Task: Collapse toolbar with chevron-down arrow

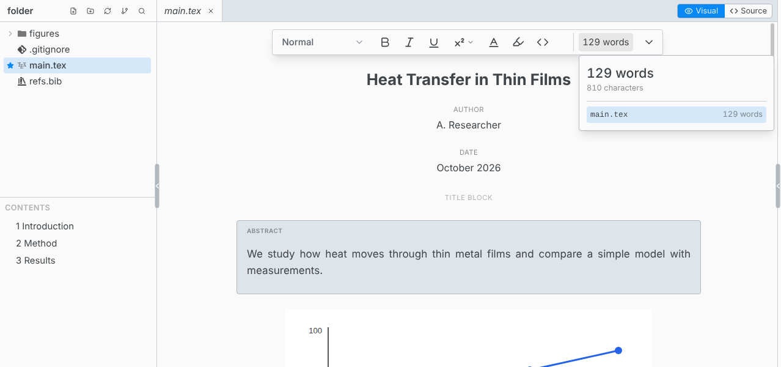Action: tap(649, 42)
